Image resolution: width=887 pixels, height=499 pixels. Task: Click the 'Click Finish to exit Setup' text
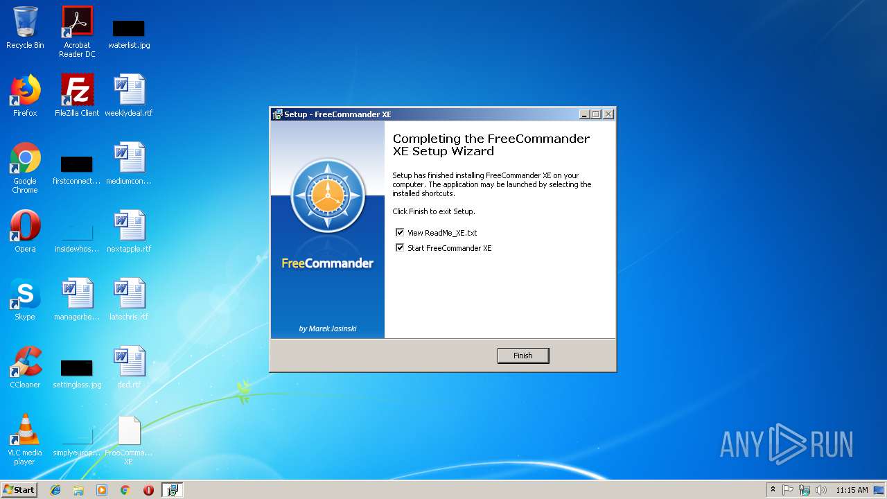point(434,211)
